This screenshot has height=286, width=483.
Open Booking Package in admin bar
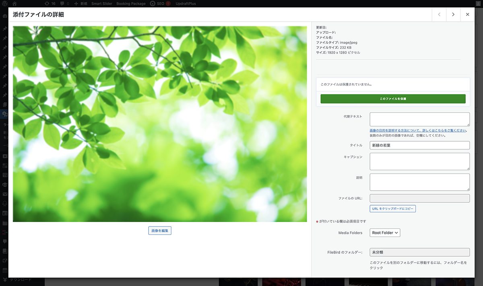point(131,4)
